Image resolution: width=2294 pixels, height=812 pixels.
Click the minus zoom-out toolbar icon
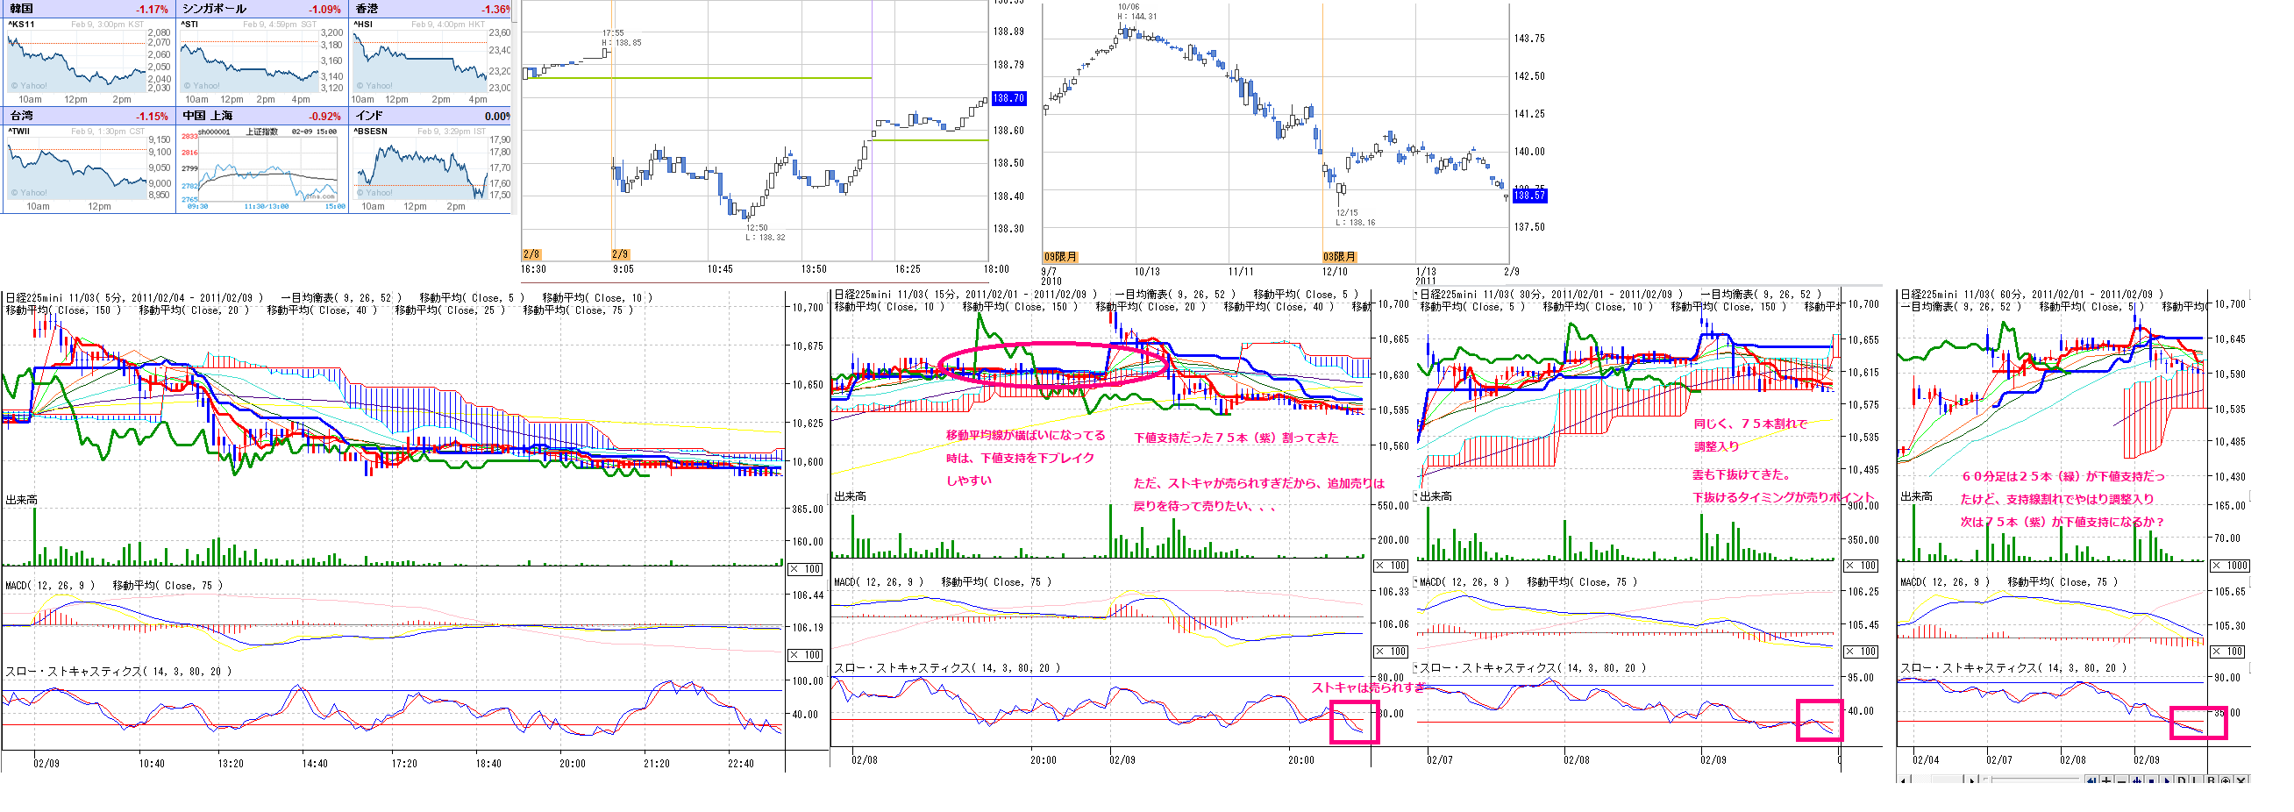click(2122, 780)
